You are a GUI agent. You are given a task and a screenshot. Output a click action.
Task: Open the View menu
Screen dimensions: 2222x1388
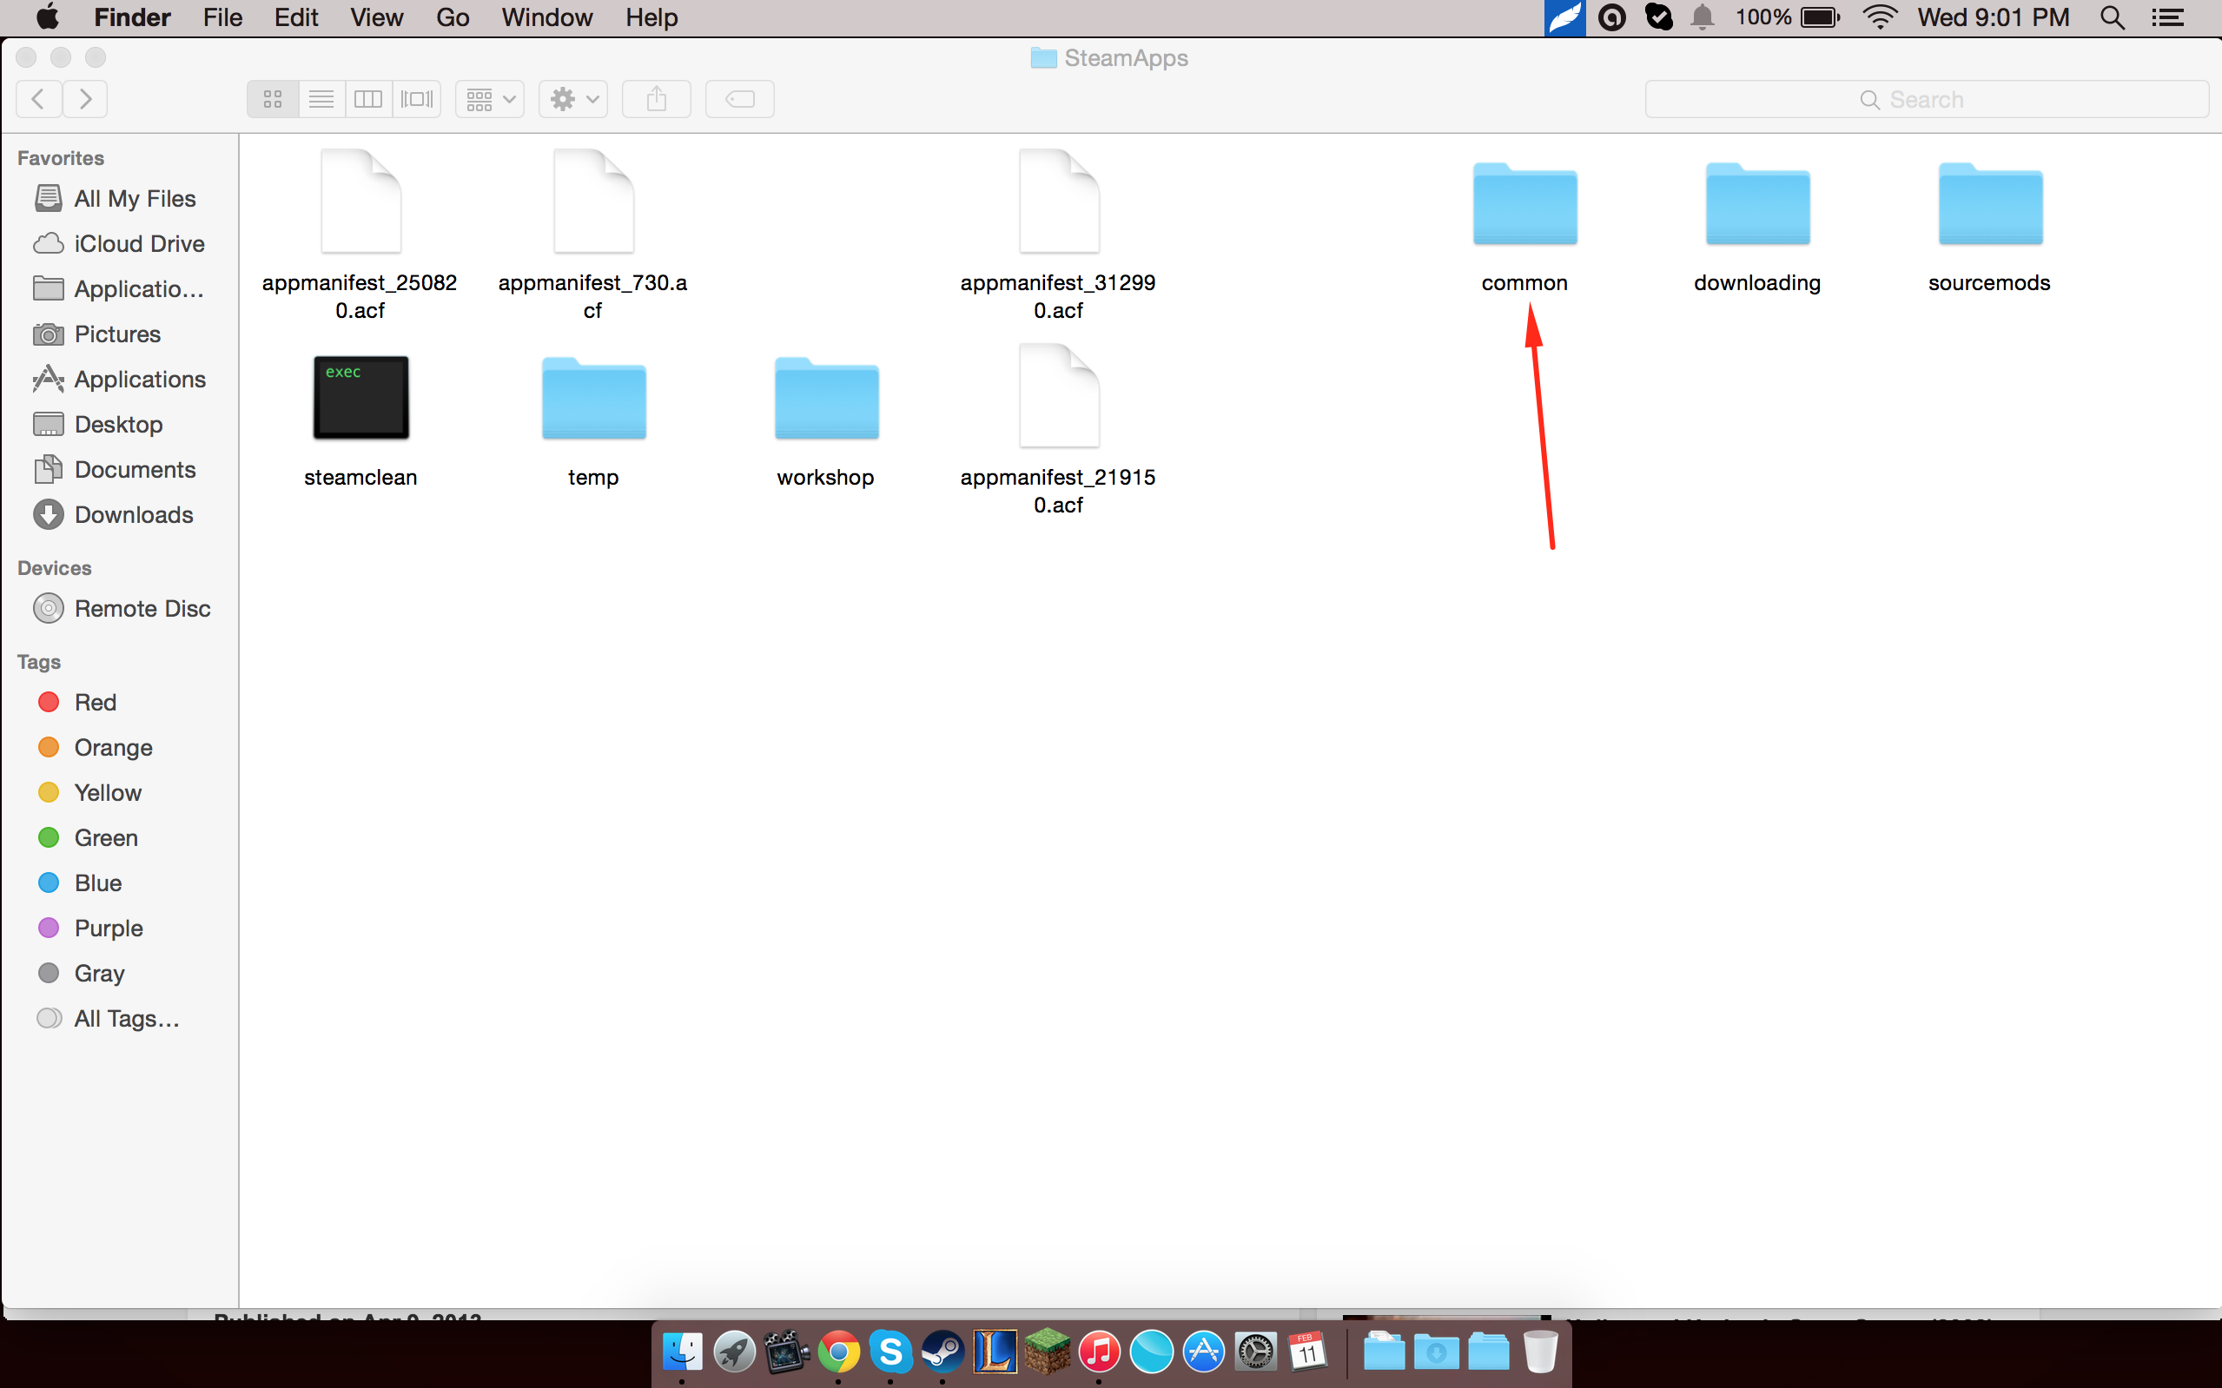(x=376, y=17)
